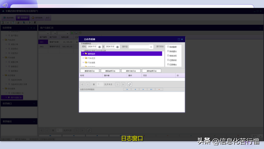
Task: Click the end date input field
Action: click(x=111, y=47)
